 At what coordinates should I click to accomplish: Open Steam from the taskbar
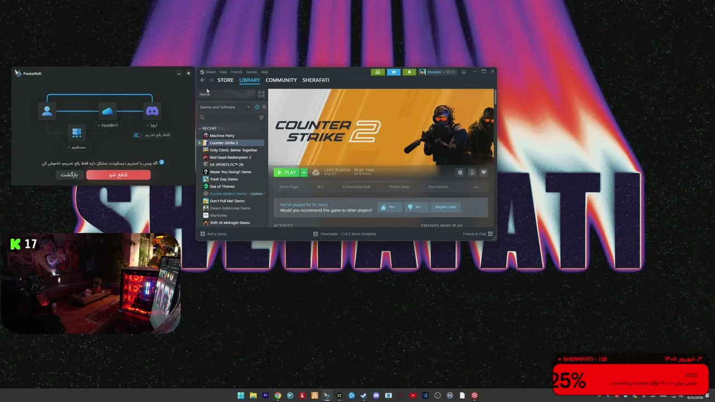point(364,395)
